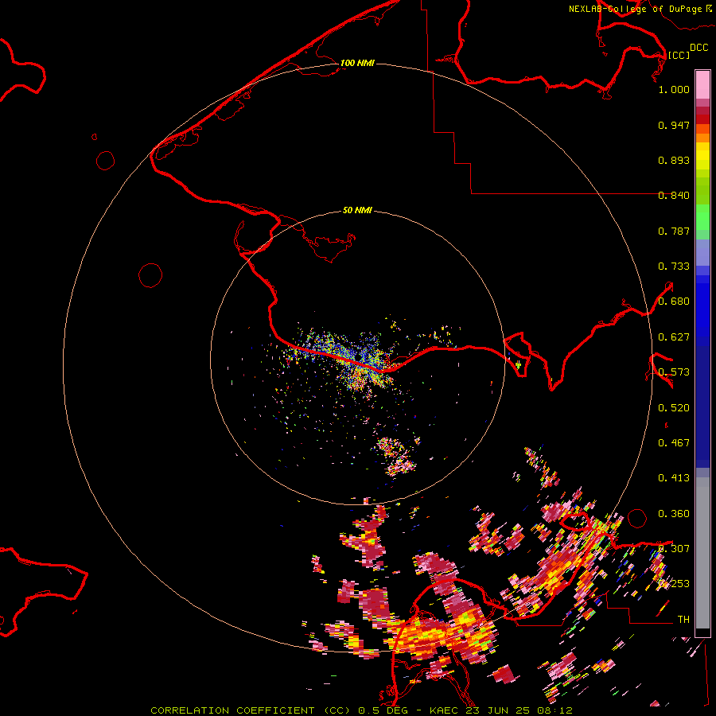Screen dimensions: 716x716
Task: Click the 1.000 color scale value
Action: 674,89
